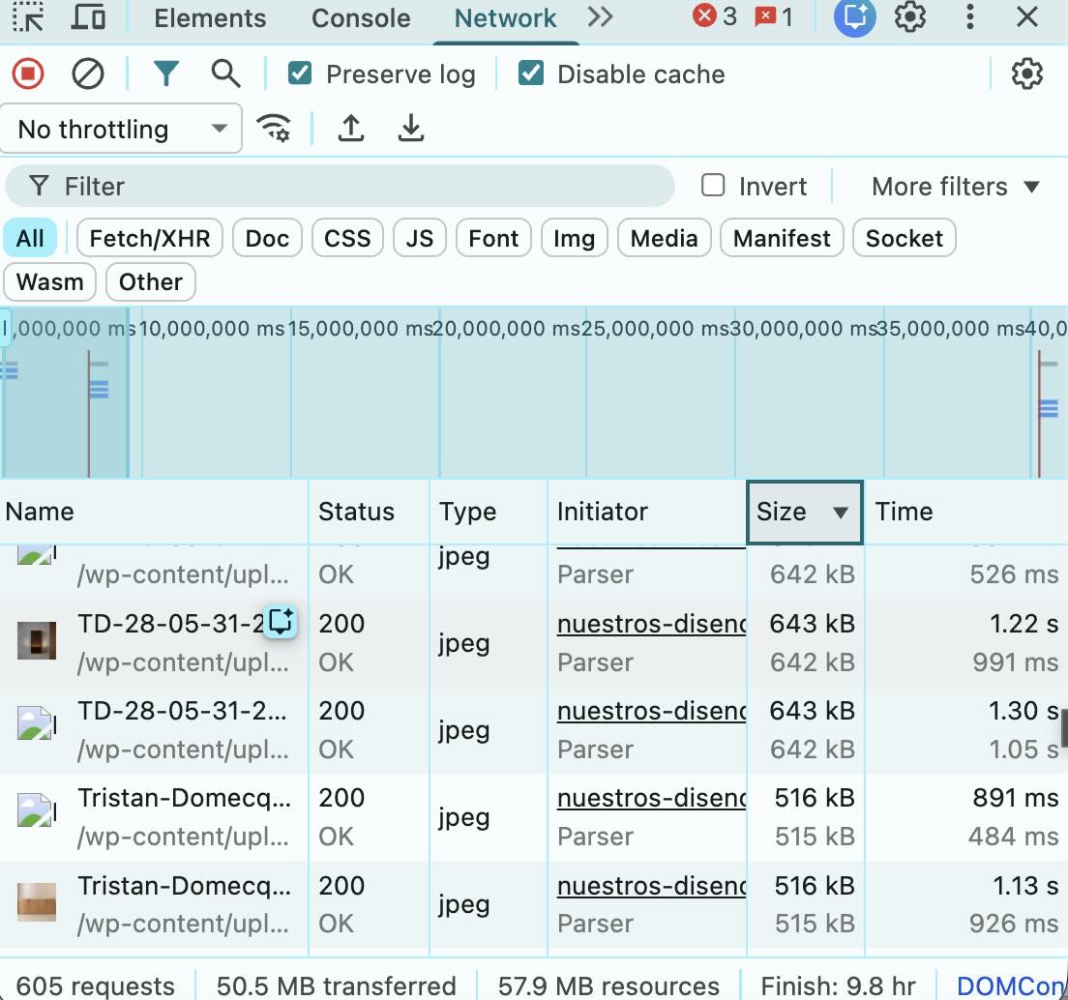
Task: Sort requests by the Type column
Action: [x=489, y=512]
